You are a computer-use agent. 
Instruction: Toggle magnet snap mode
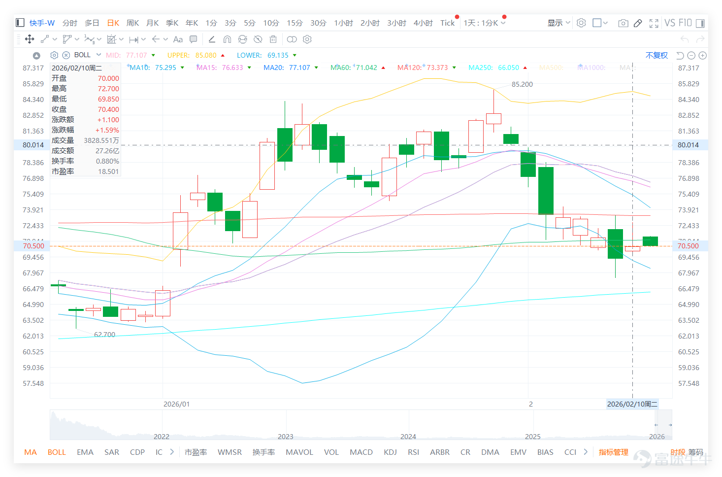[x=227, y=39]
